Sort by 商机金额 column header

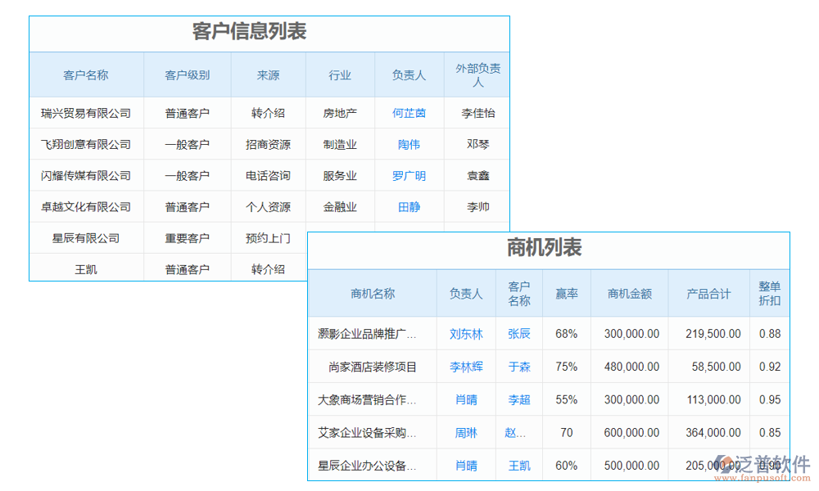tap(629, 293)
